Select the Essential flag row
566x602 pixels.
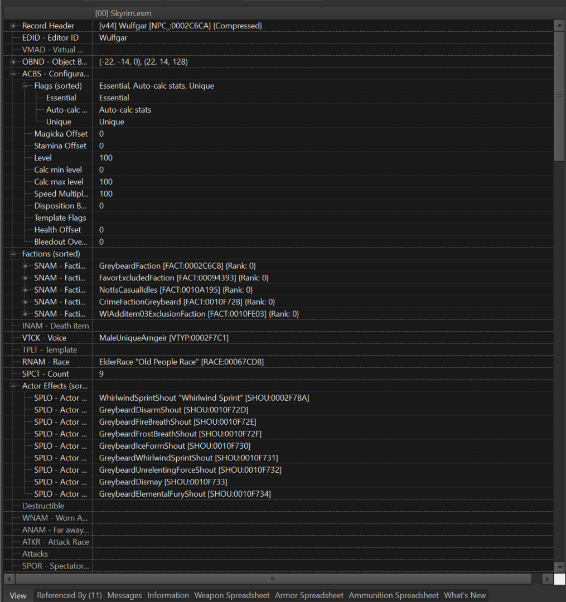(278, 98)
